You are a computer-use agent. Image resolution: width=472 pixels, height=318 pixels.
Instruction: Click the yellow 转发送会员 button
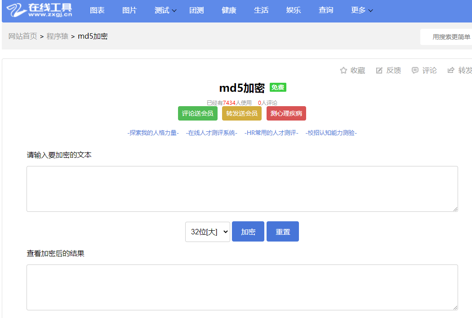pos(242,113)
